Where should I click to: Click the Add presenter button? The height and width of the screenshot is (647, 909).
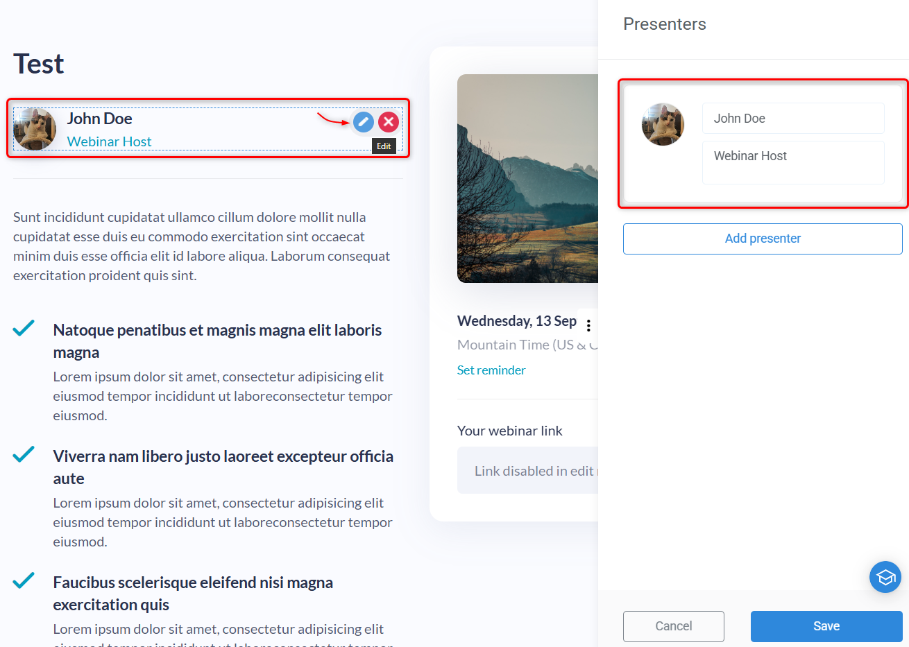coord(763,239)
